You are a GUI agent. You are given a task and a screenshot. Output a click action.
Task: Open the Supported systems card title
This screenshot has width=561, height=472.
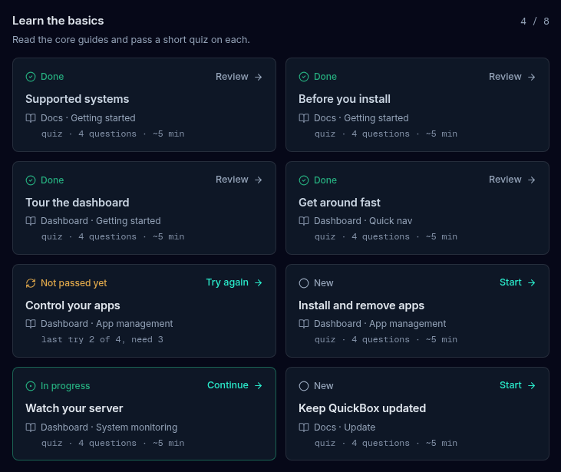pos(78,99)
